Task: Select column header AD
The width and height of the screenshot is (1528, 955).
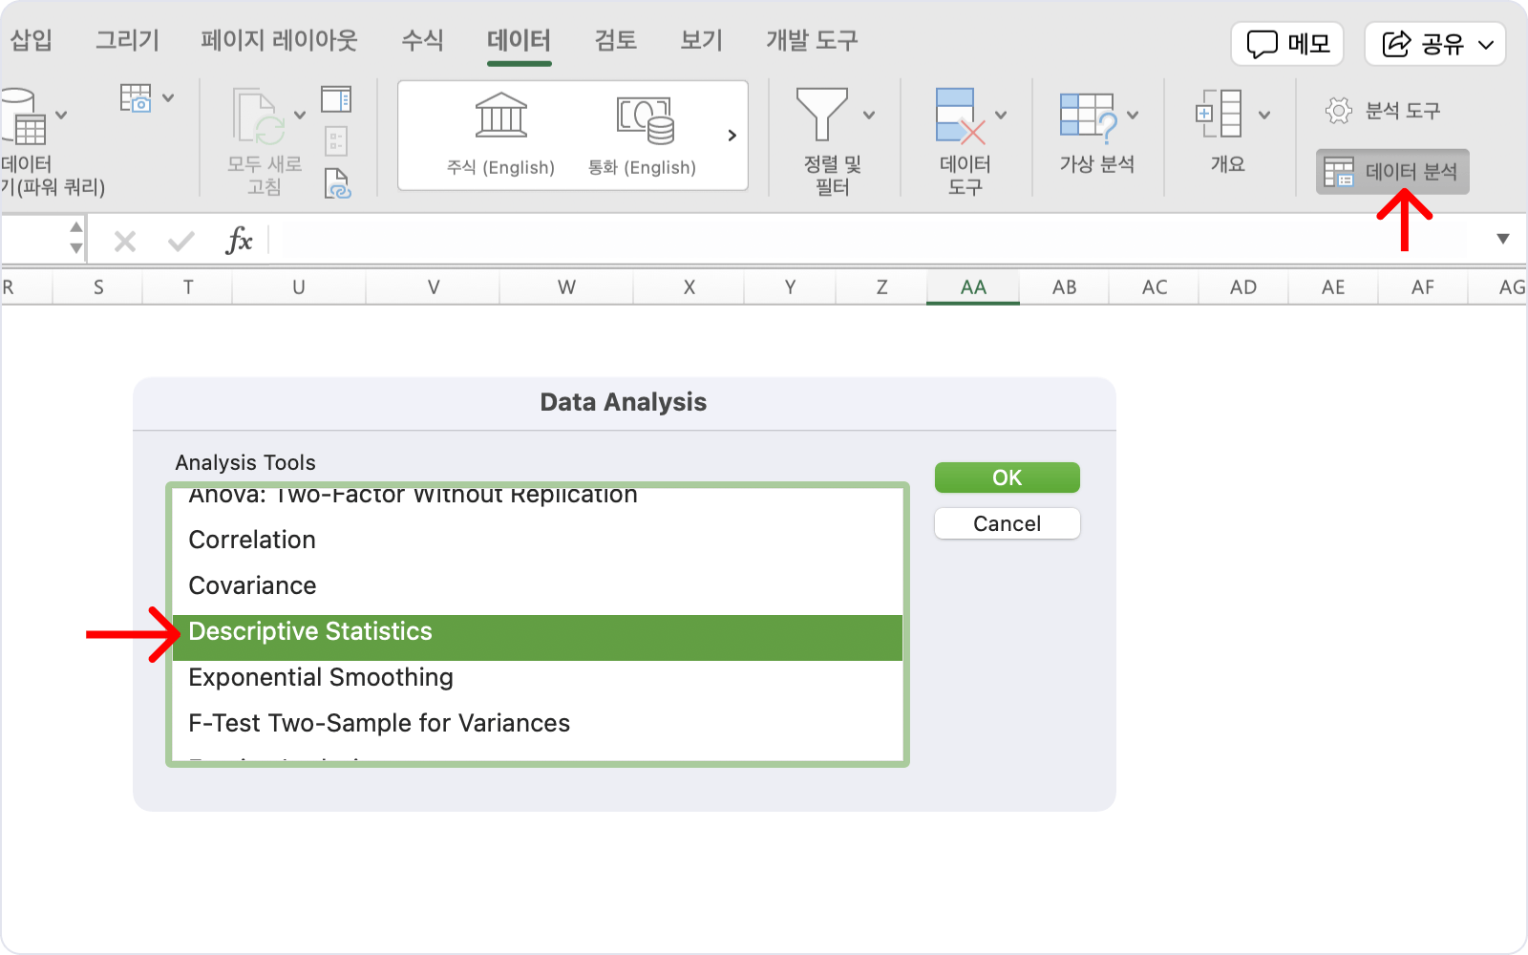Action: [x=1243, y=287]
